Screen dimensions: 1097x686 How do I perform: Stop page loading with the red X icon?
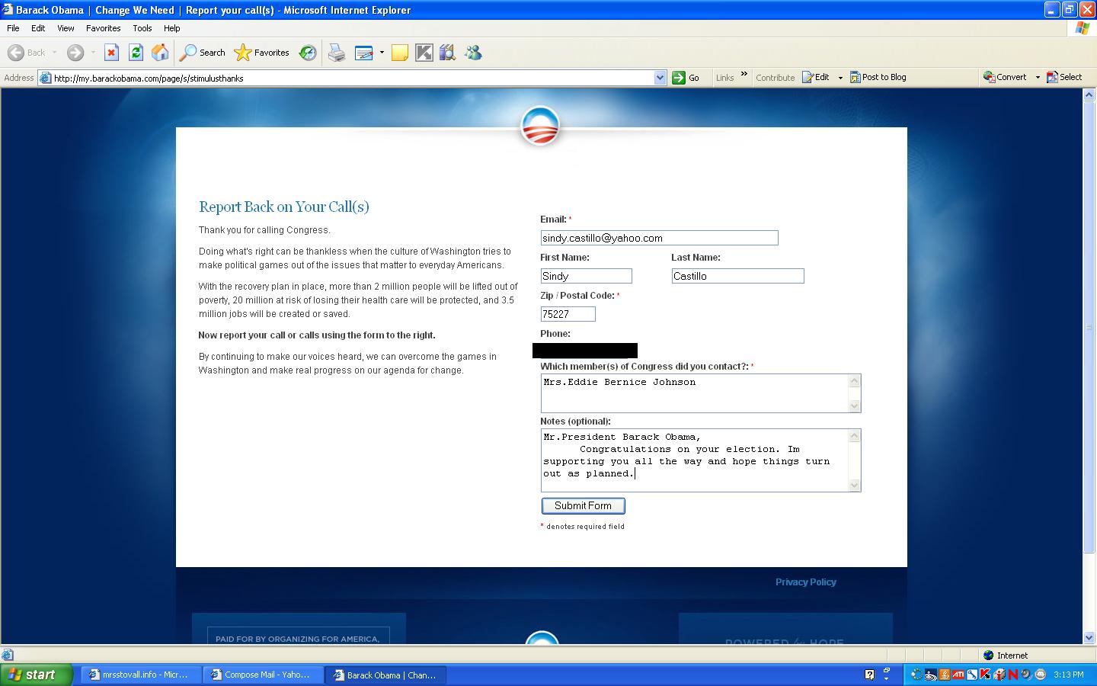pos(111,53)
